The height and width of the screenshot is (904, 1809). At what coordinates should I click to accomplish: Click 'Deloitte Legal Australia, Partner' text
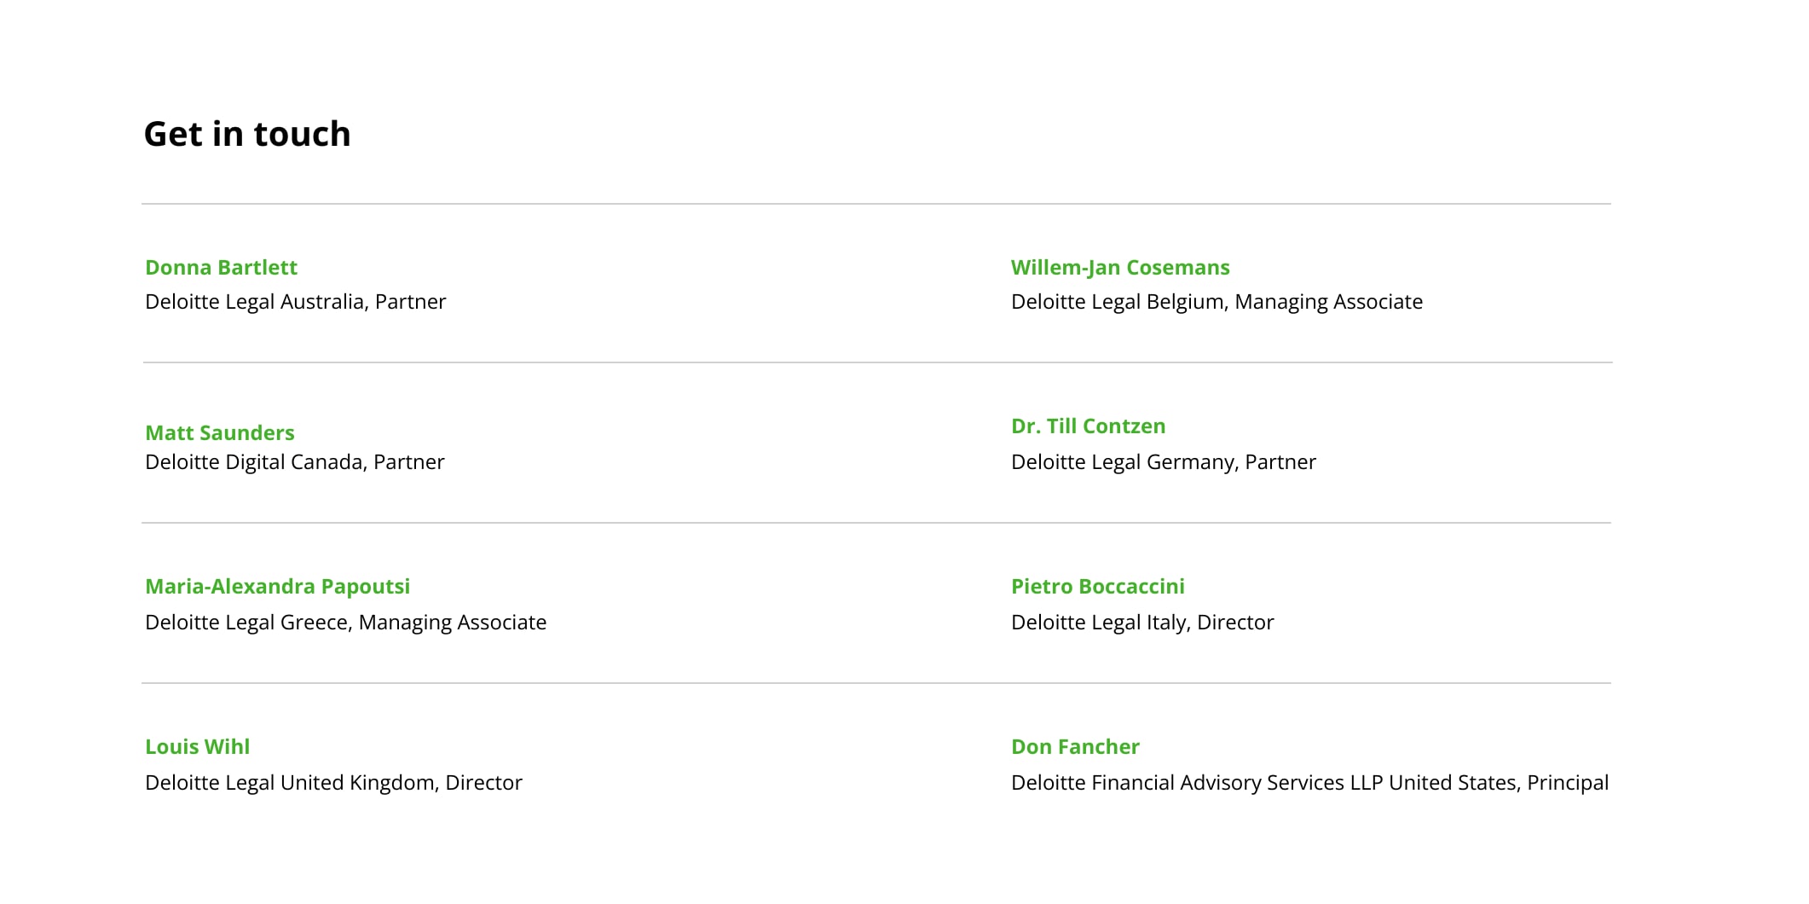(x=295, y=302)
